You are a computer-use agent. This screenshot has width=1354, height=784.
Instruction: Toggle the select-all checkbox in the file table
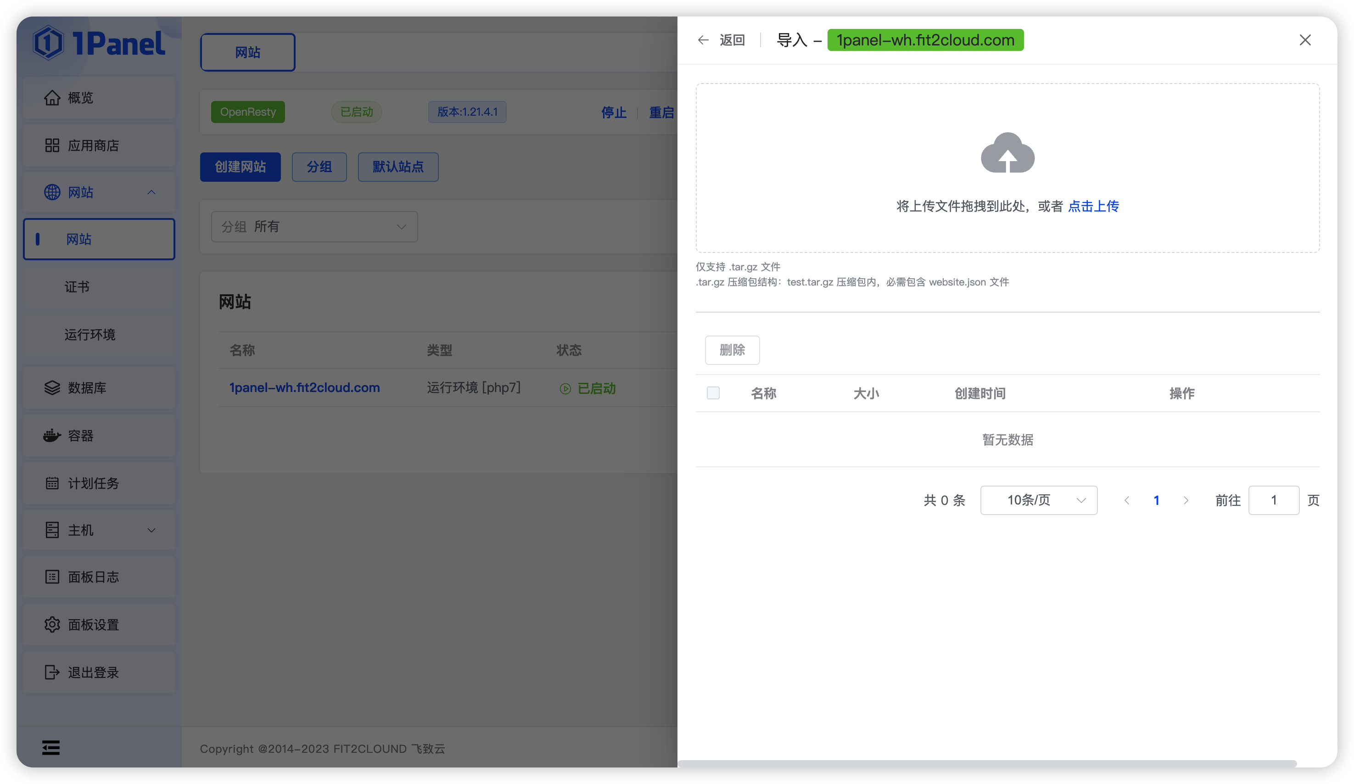click(714, 393)
